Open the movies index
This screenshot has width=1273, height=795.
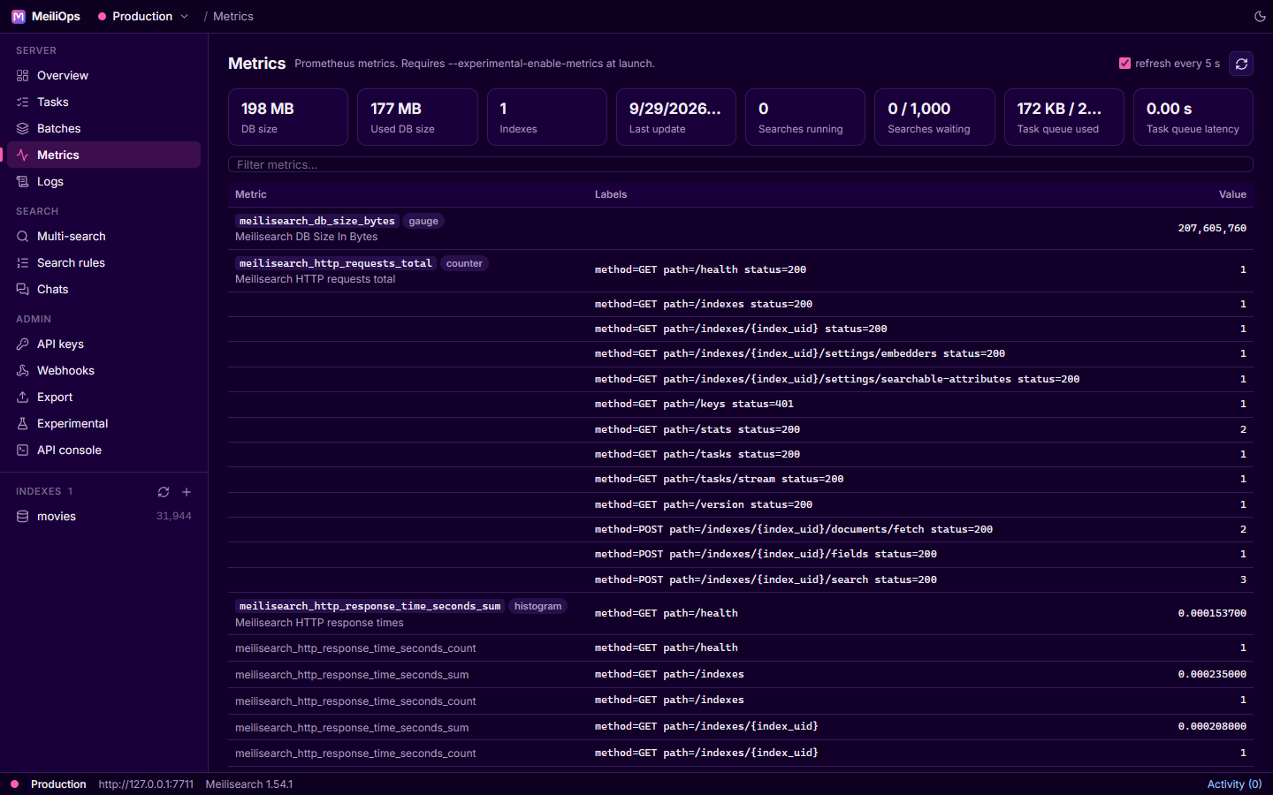point(103,517)
